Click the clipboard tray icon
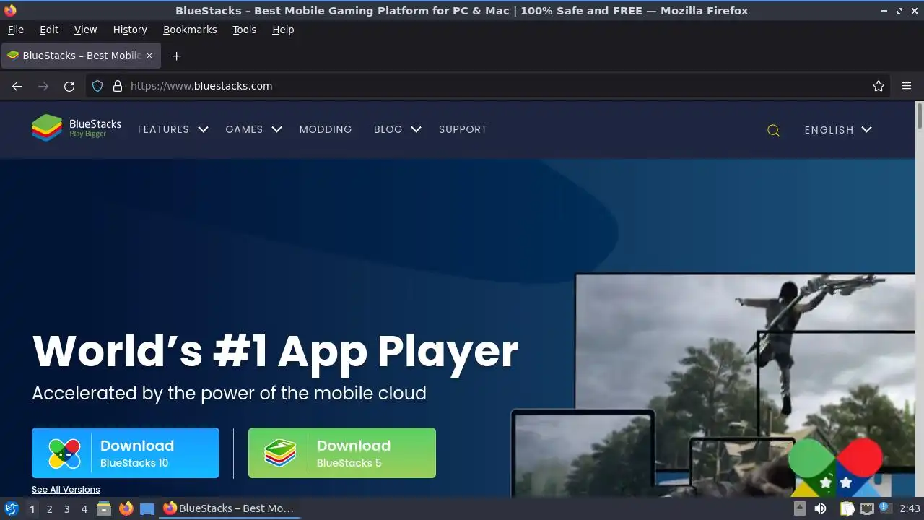This screenshot has height=520, width=924. pyautogui.click(x=847, y=508)
